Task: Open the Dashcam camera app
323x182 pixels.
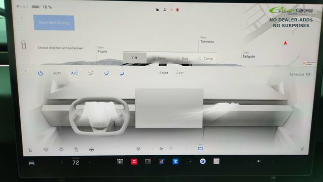Action: pyautogui.click(x=148, y=161)
